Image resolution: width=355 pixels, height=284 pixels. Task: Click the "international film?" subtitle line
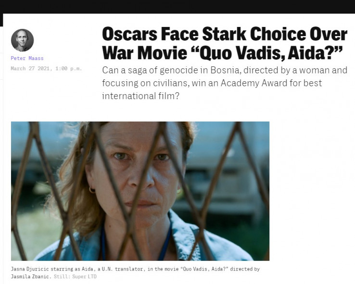[140, 96]
